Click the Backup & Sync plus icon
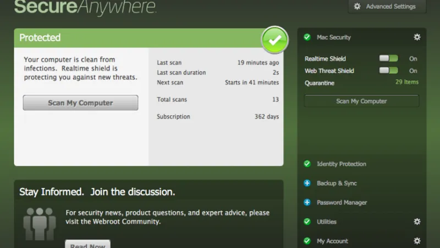The height and width of the screenshot is (248, 440). (x=307, y=183)
